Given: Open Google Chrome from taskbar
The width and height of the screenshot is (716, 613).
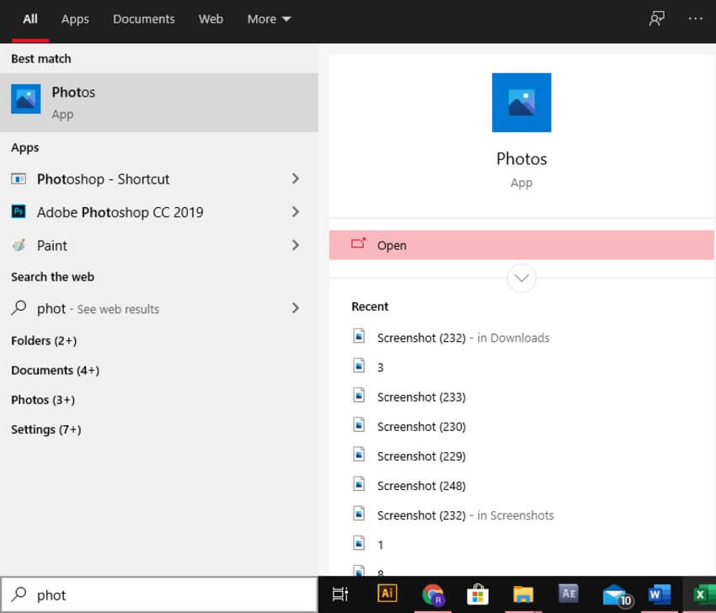Looking at the screenshot, I should [432, 594].
